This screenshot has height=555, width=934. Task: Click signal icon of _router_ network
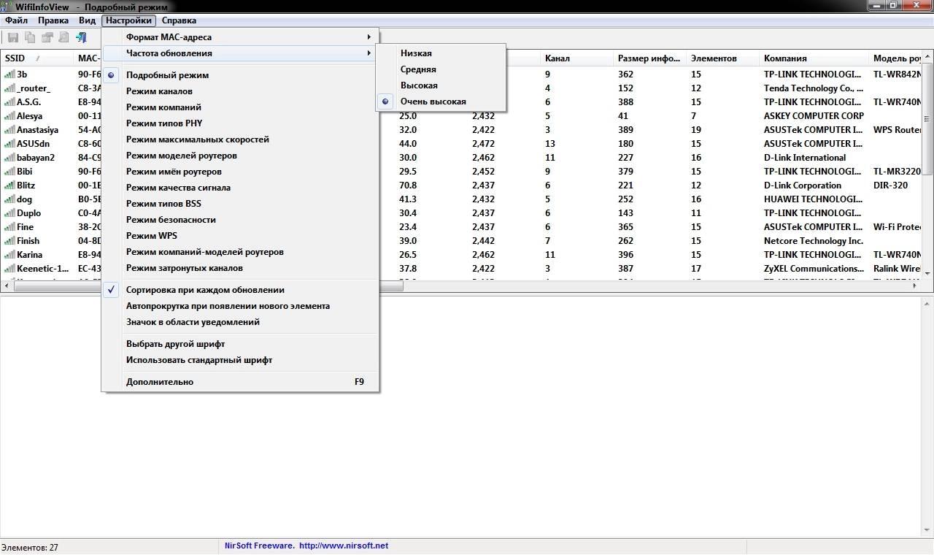(9, 88)
